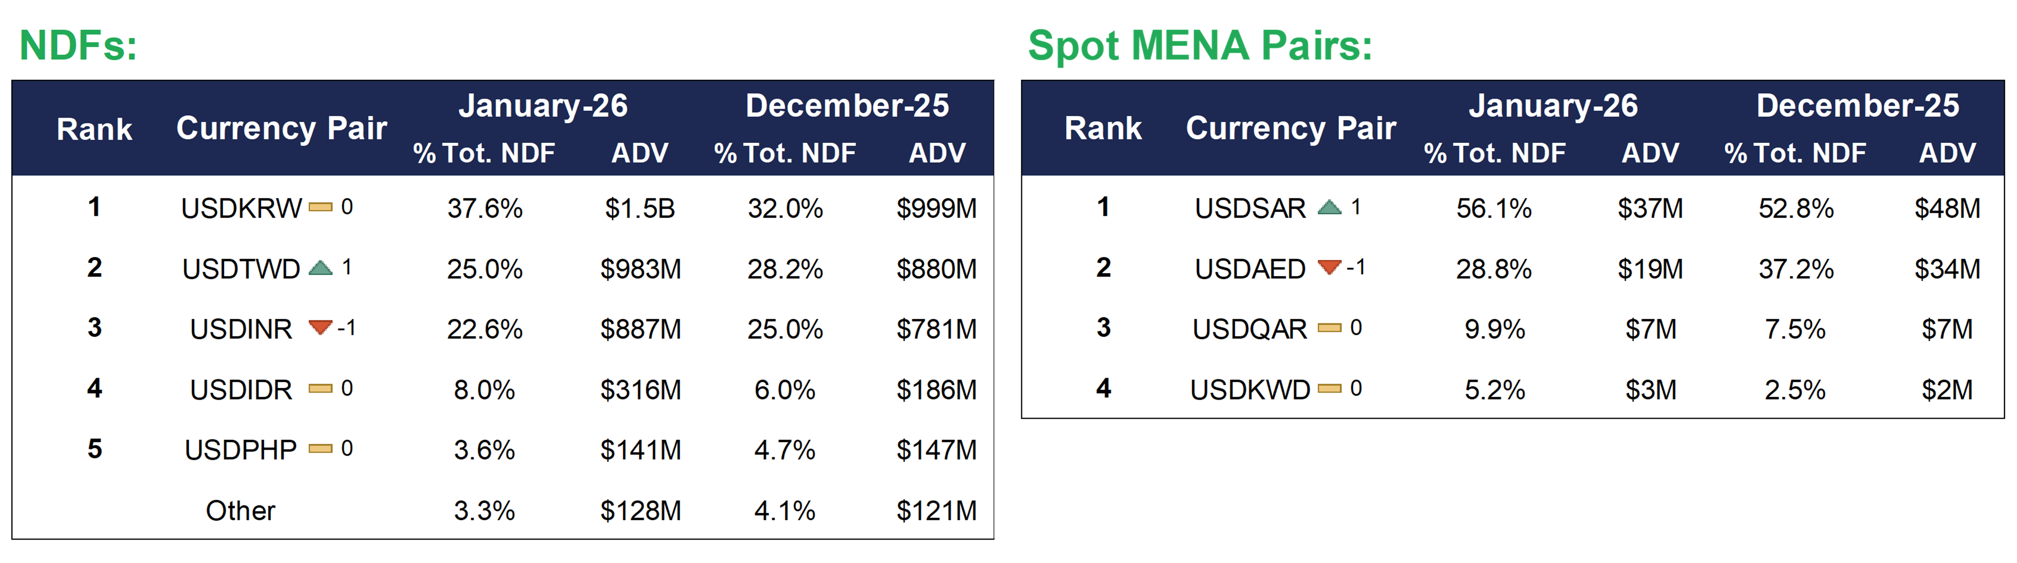Click the yellow unchanged bar beside USDQAR
Image resolution: width=2017 pixels, height=563 pixels.
pos(1329,328)
